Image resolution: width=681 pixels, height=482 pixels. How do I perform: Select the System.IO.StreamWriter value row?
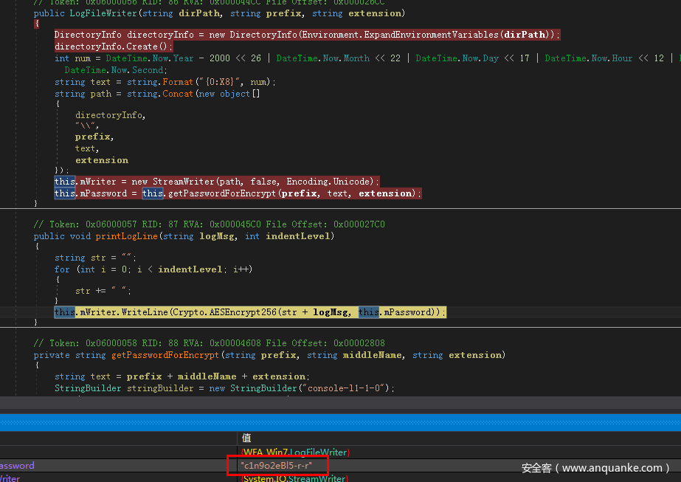tap(294, 478)
